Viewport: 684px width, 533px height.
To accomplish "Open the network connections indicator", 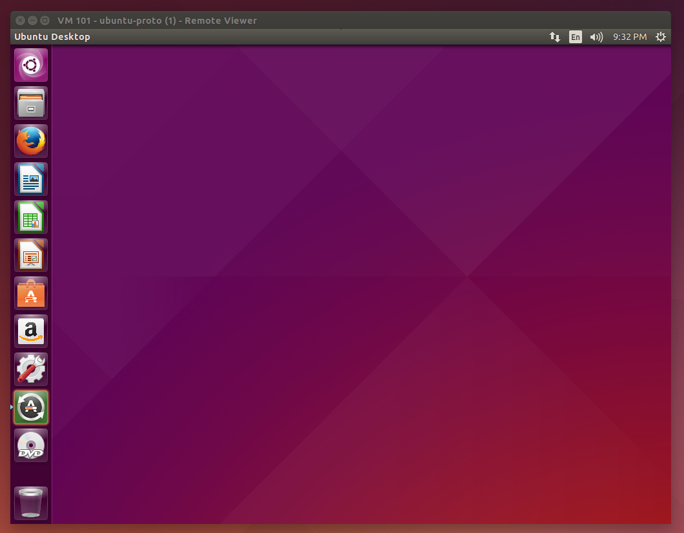I will pos(554,37).
